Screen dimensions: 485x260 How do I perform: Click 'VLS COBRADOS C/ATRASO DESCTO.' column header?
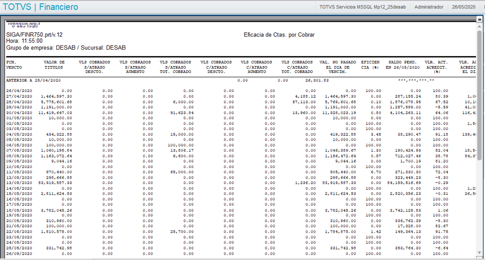[216, 67]
